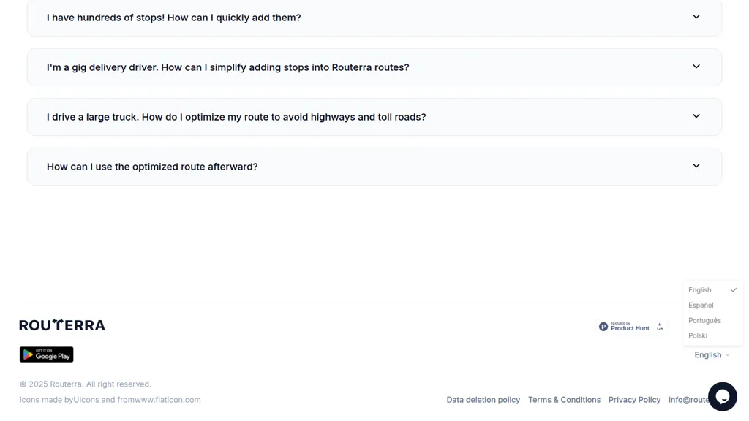749x421 pixels.
Task: Expand the large truck FAQ chevron
Action: [x=696, y=116]
